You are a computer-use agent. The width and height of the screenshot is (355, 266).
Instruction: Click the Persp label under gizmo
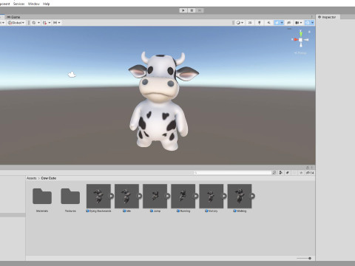coord(300,52)
